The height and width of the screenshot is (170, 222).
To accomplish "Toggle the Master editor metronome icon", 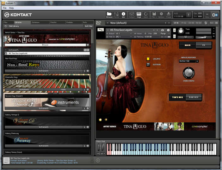I will 116,15.
